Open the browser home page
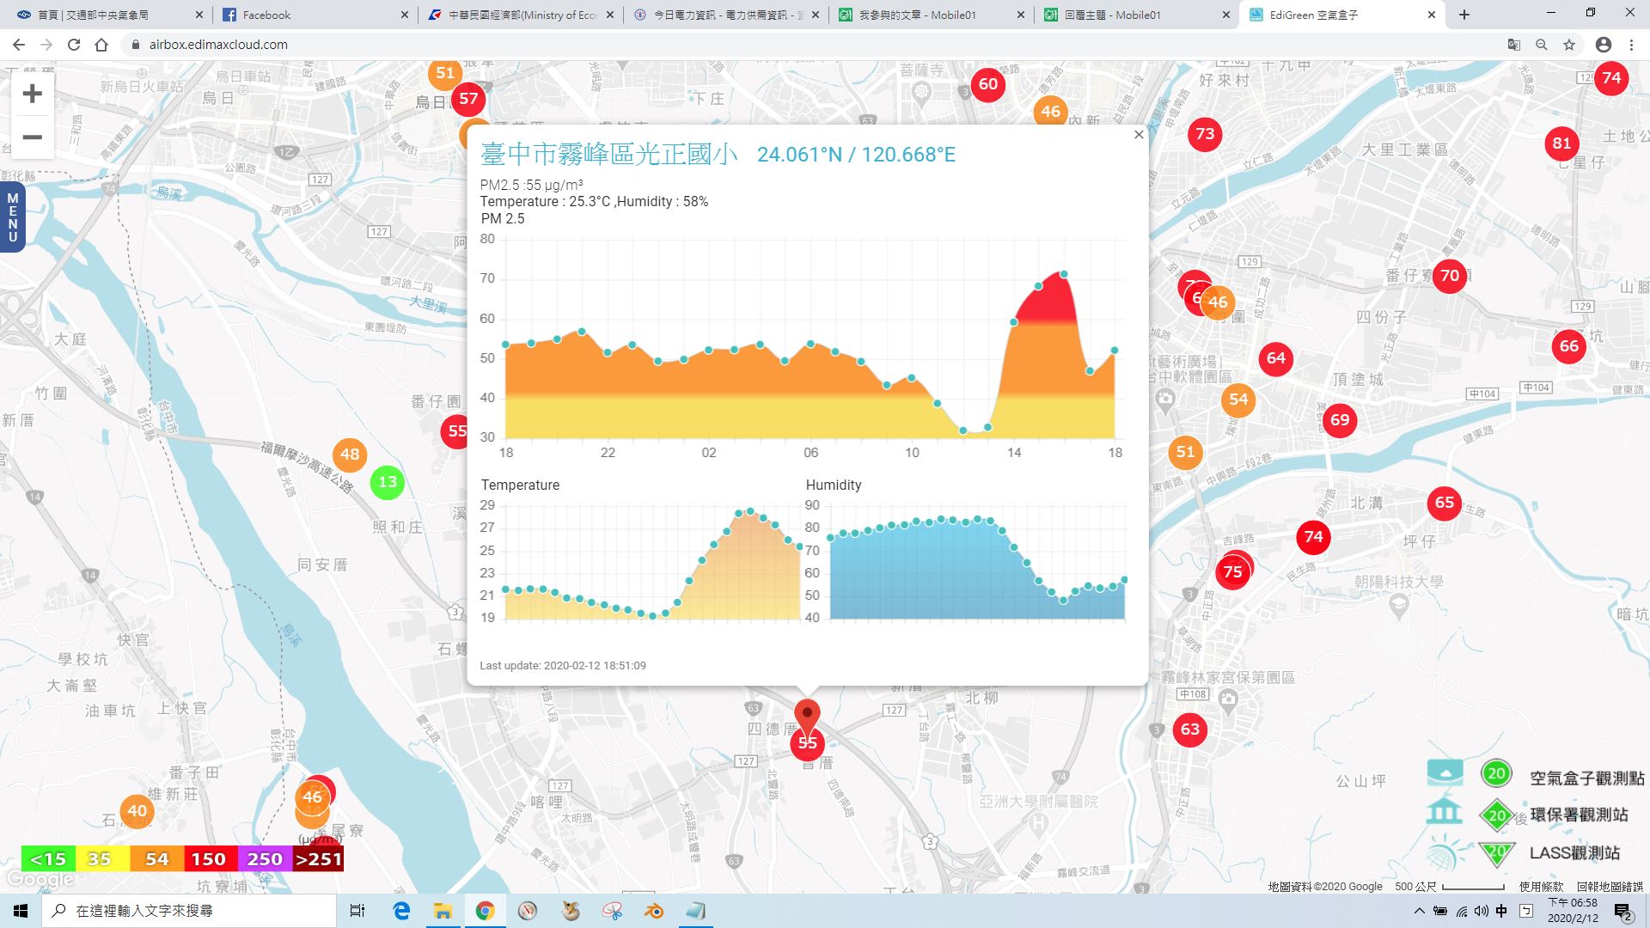The width and height of the screenshot is (1650, 928). point(101,45)
